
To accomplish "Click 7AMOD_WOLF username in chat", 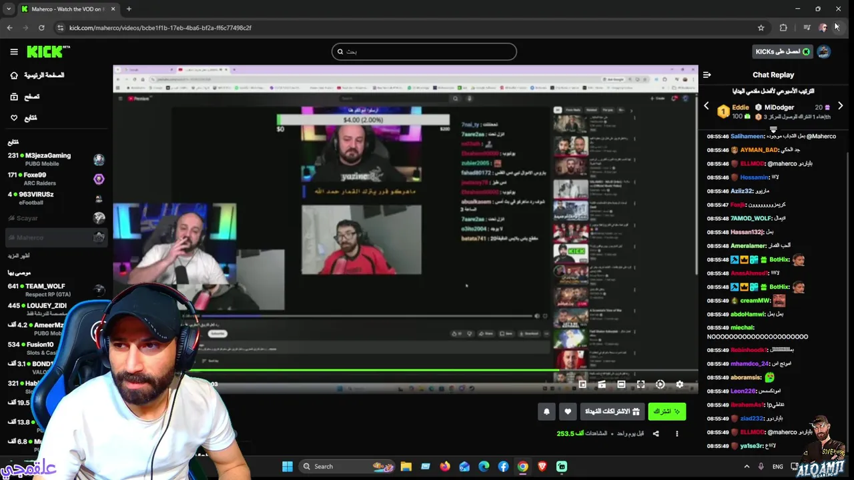I will click(751, 218).
